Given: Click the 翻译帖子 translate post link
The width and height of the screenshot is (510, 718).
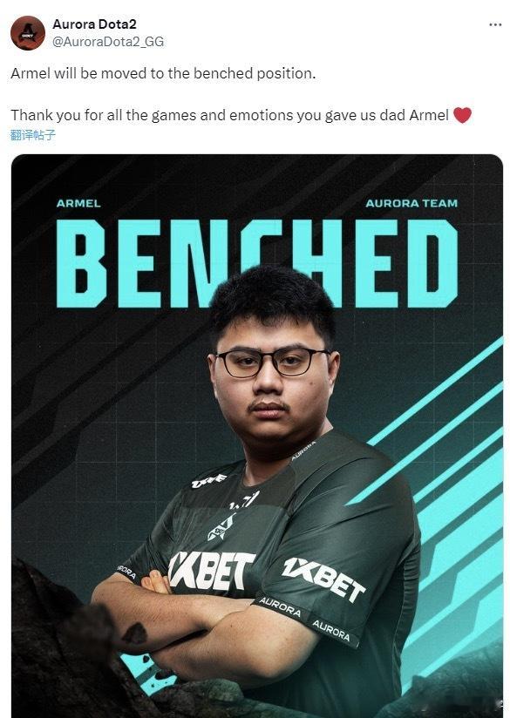Looking at the screenshot, I should [x=33, y=135].
